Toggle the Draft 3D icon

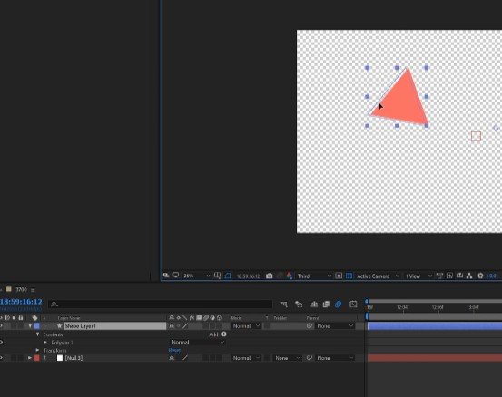[x=299, y=305]
